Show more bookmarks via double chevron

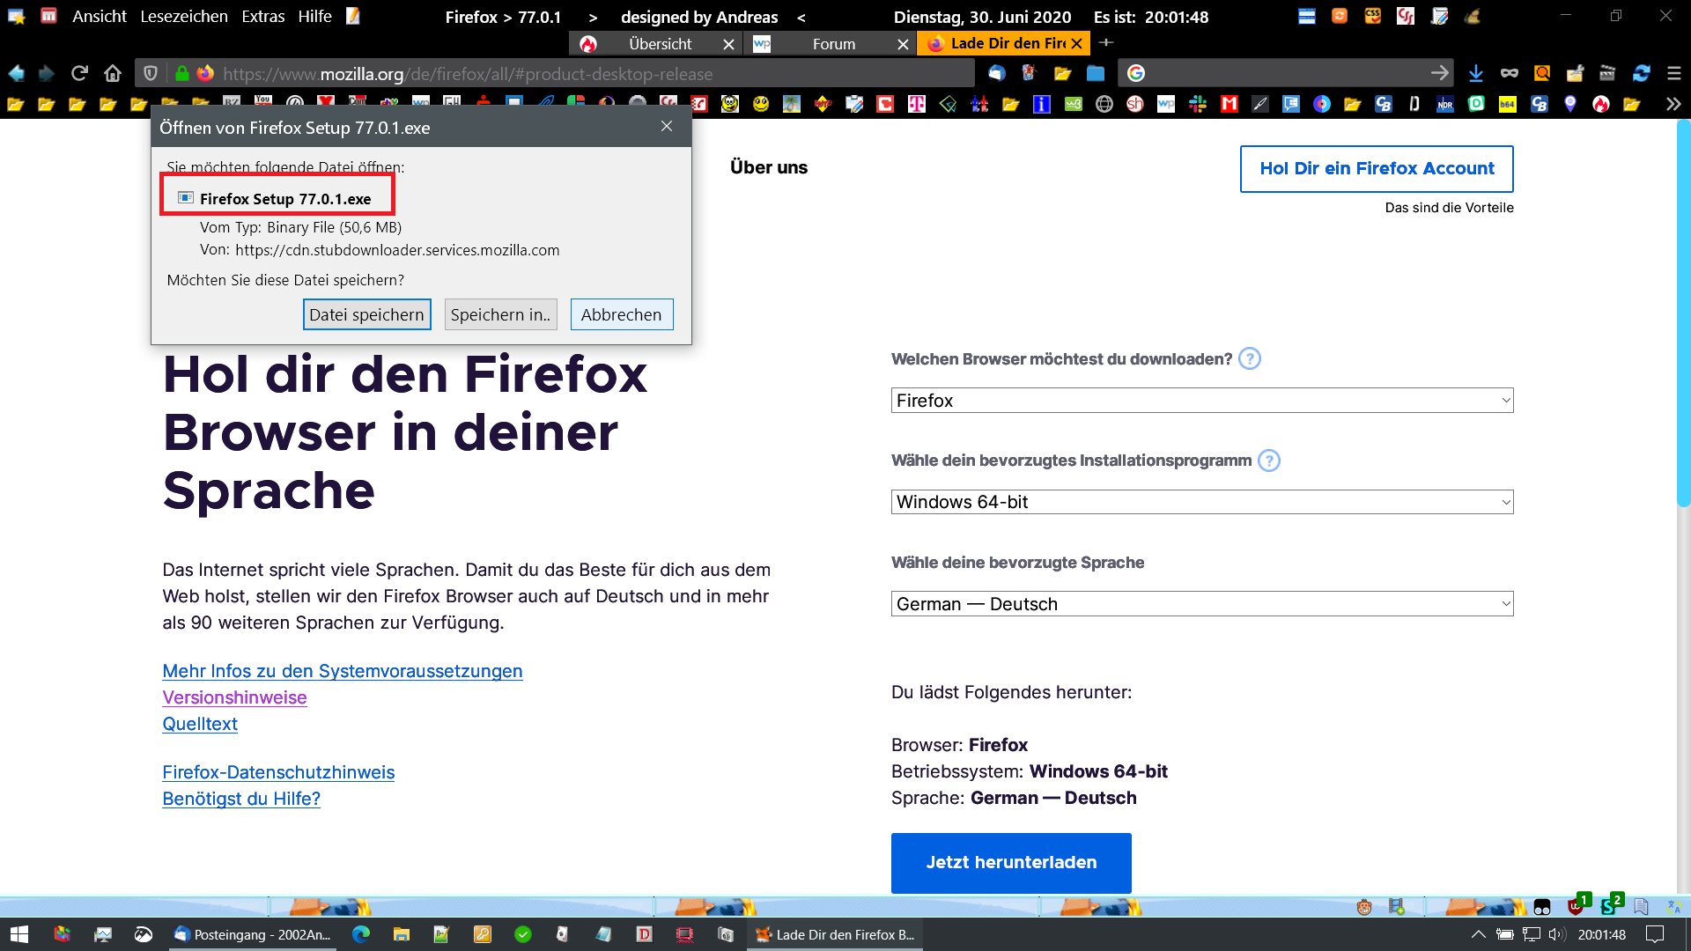(1673, 104)
